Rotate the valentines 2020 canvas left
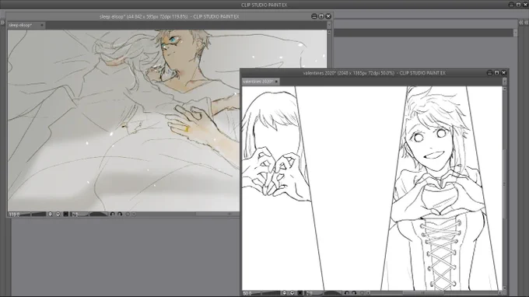This screenshot has height=297, width=529. (x=346, y=293)
